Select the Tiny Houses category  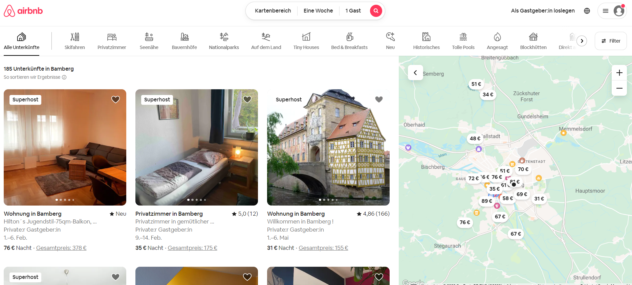coord(306,41)
